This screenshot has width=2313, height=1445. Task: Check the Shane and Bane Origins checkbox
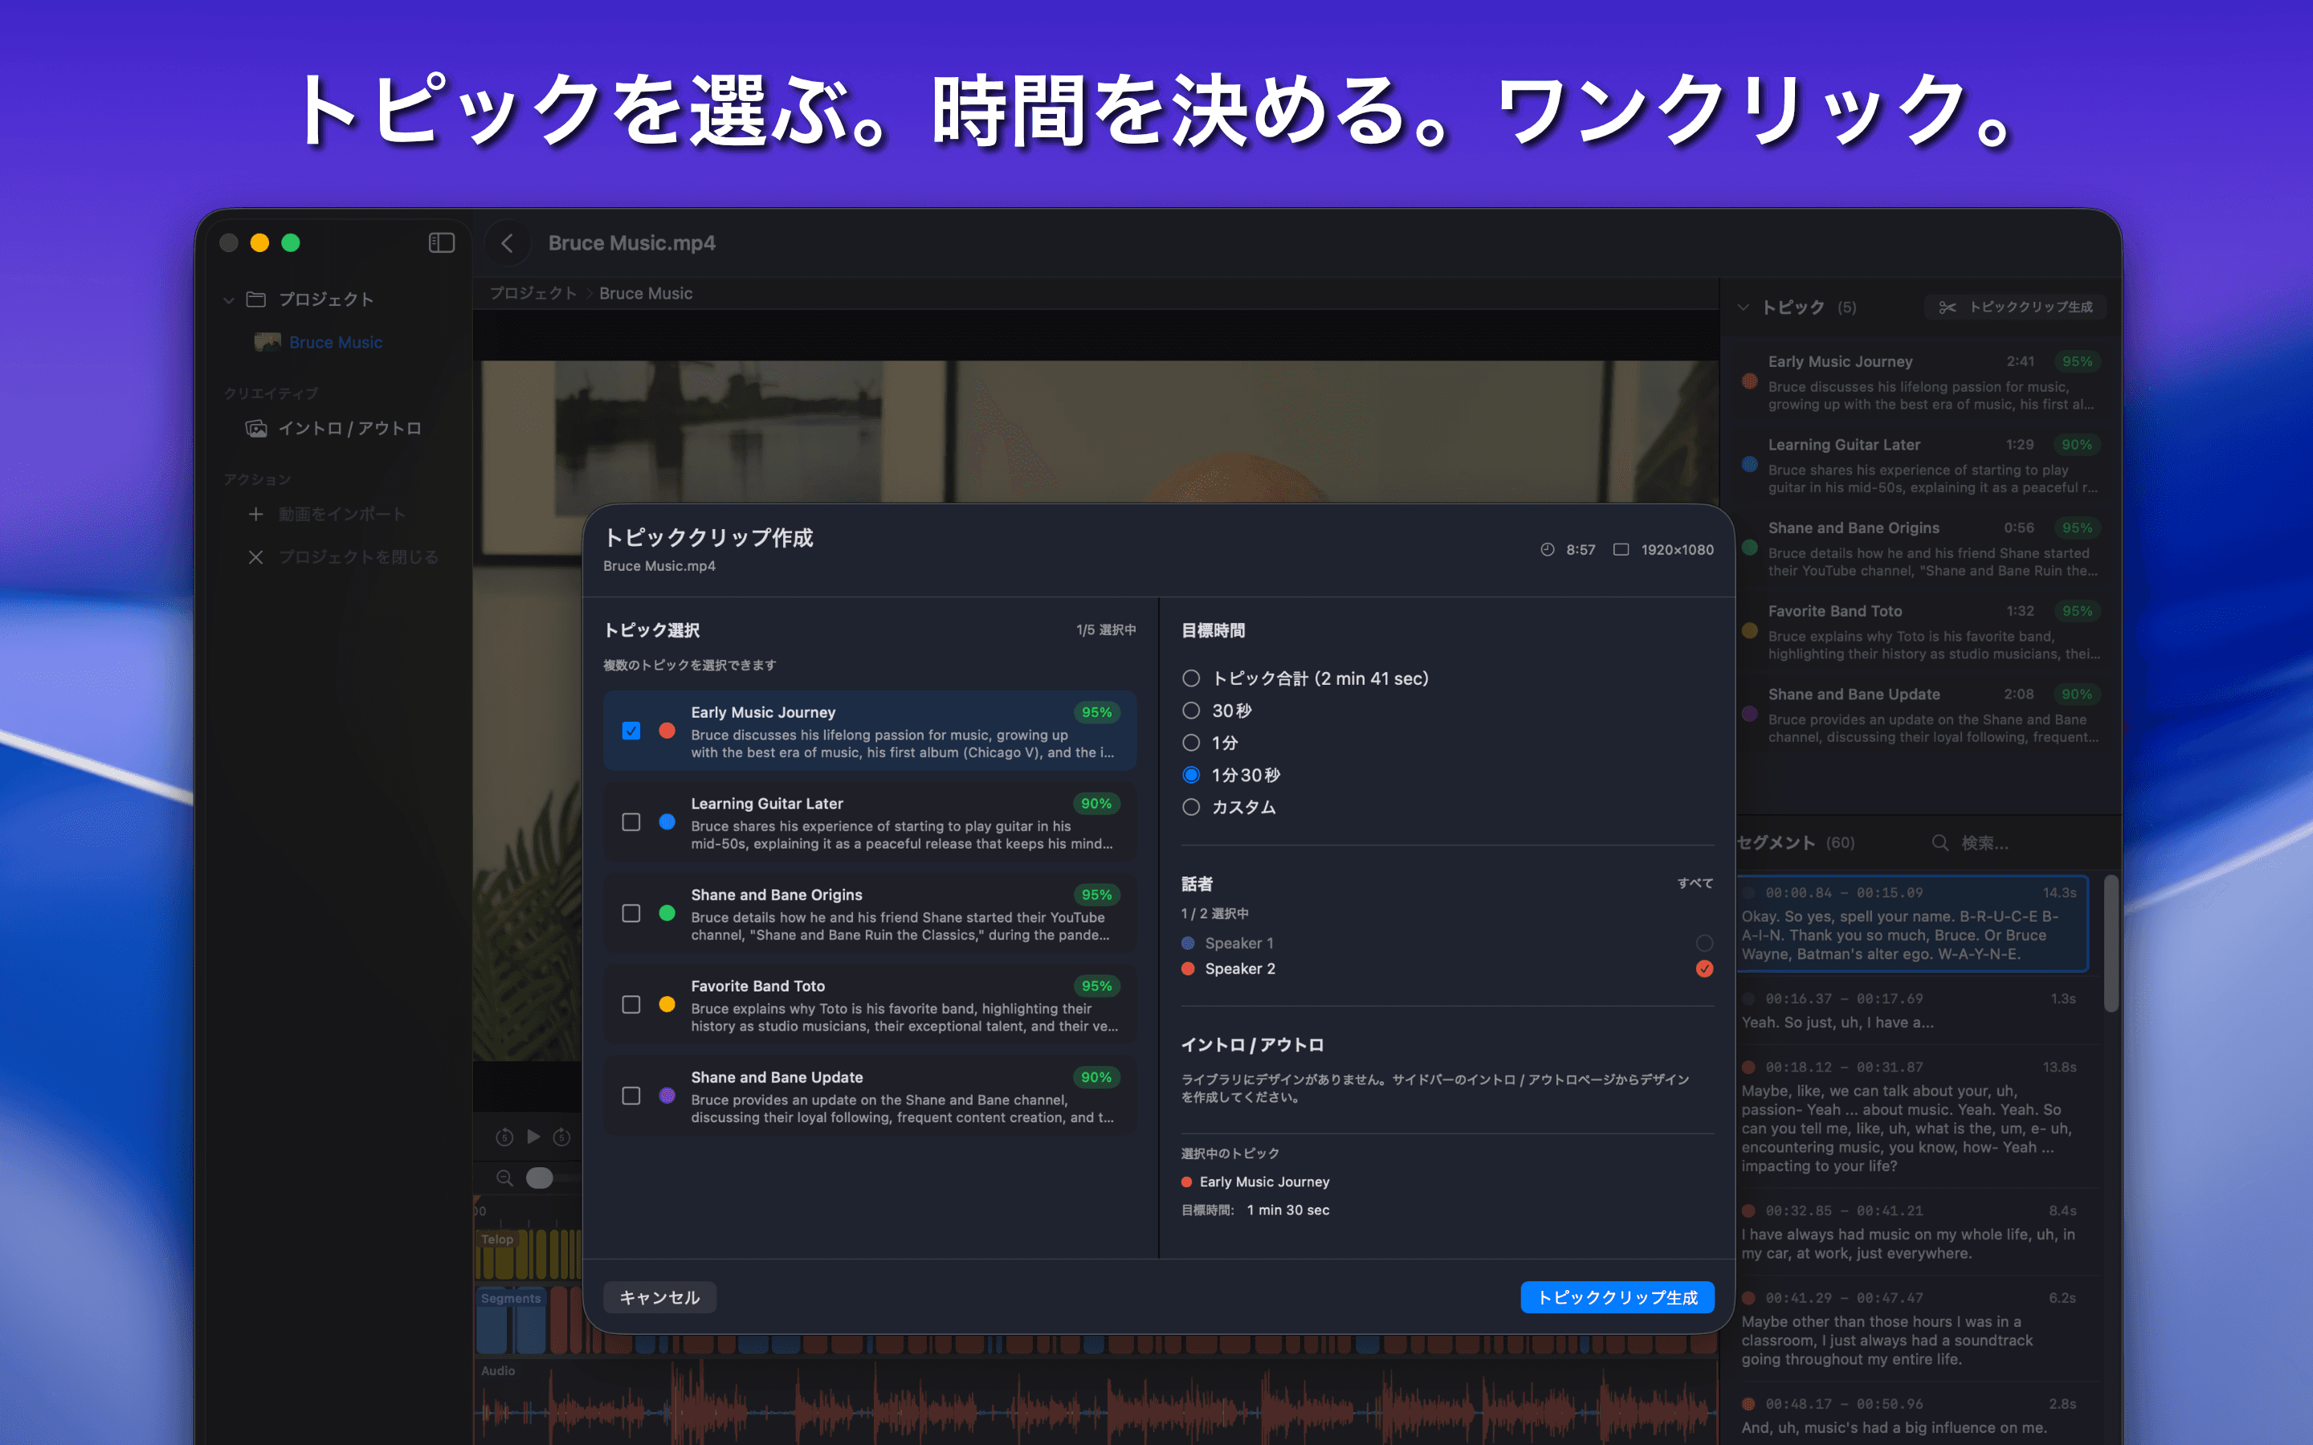630,914
